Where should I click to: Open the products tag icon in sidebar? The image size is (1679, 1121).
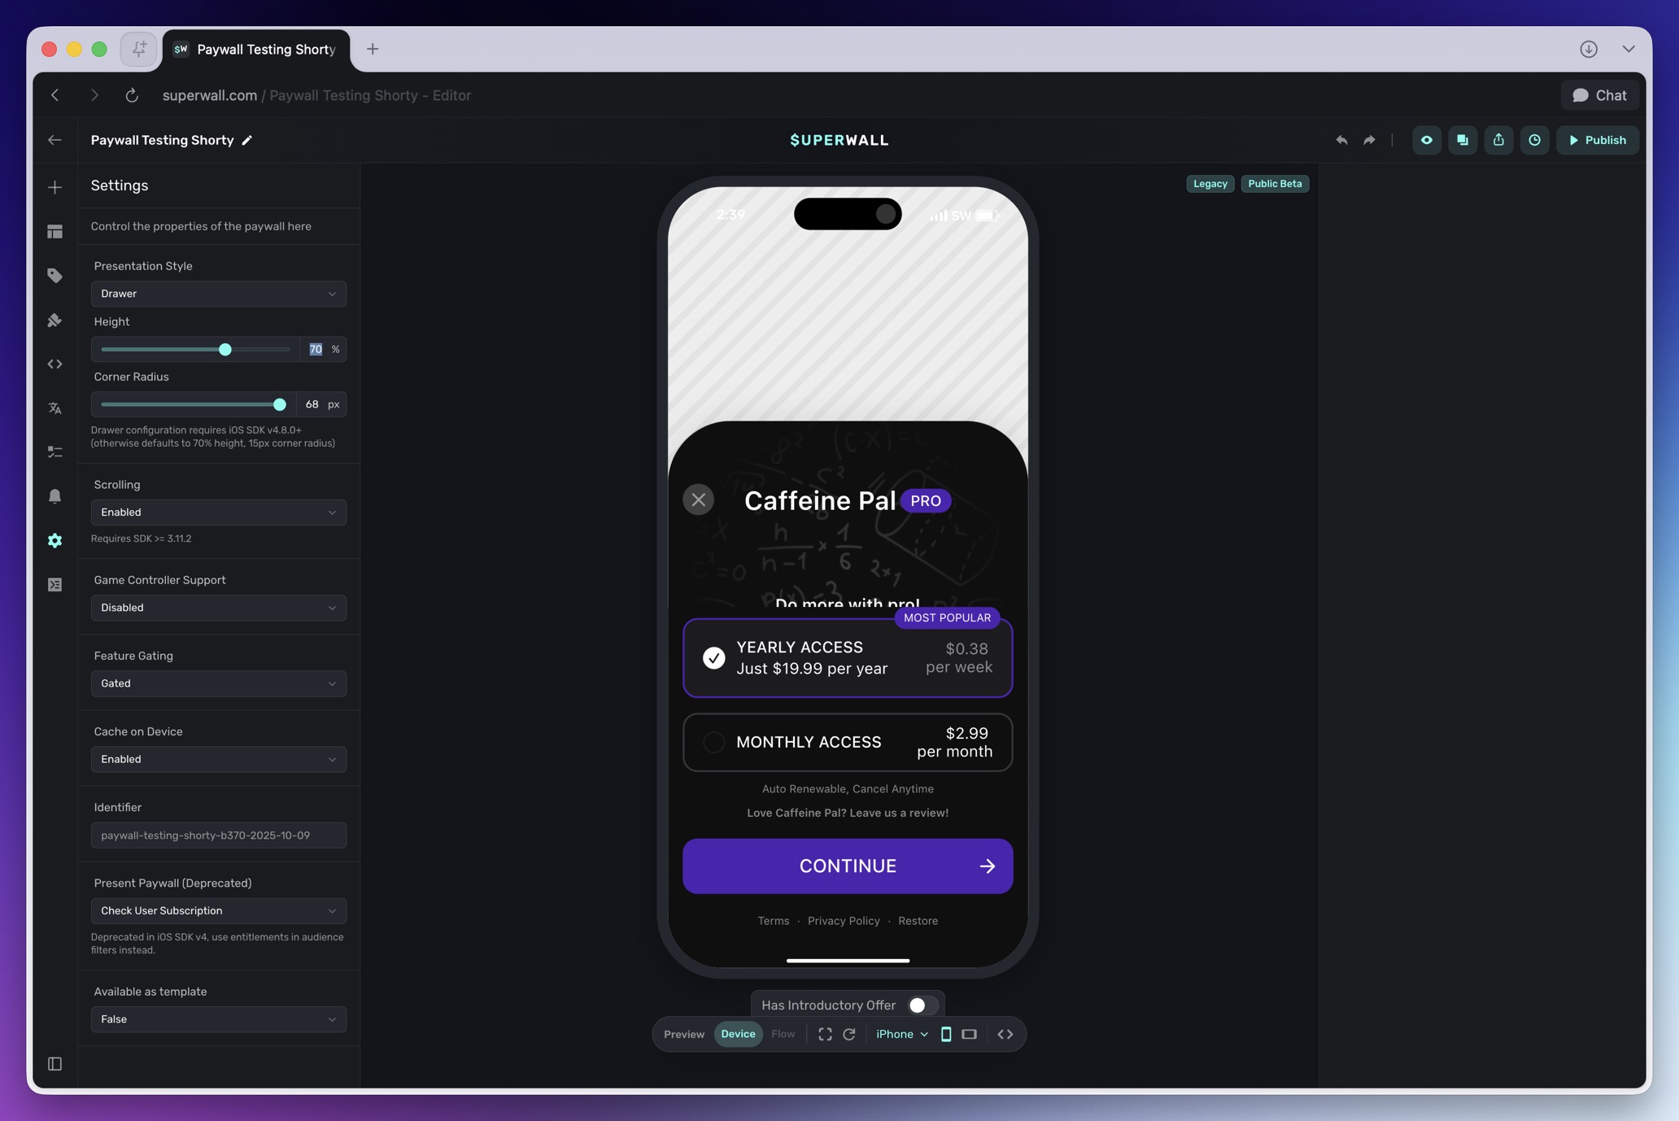pyautogui.click(x=55, y=276)
